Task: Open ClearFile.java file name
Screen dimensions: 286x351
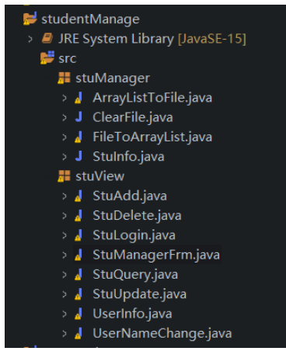Action: click(x=133, y=117)
